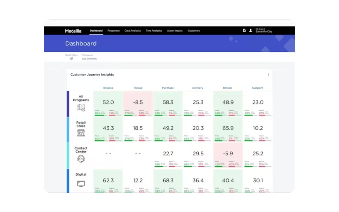Open the notifications document icon in header
The width and height of the screenshot is (339, 212).
pos(244,30)
